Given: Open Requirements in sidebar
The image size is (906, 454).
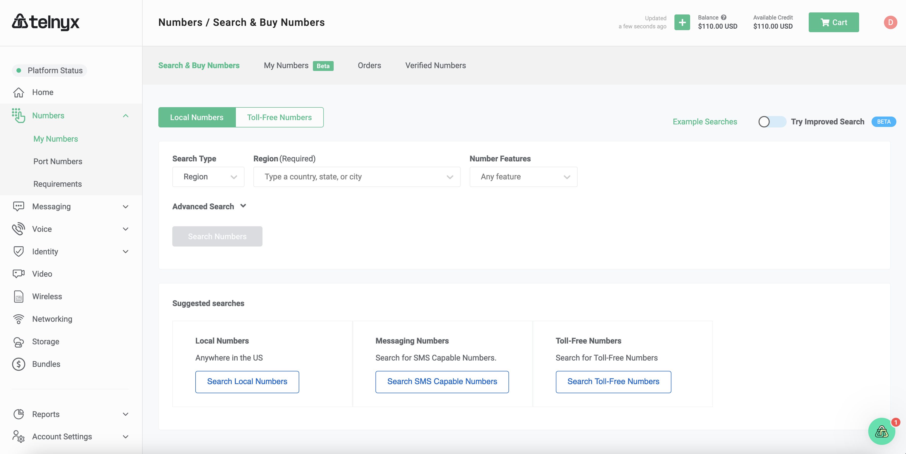Looking at the screenshot, I should [57, 184].
